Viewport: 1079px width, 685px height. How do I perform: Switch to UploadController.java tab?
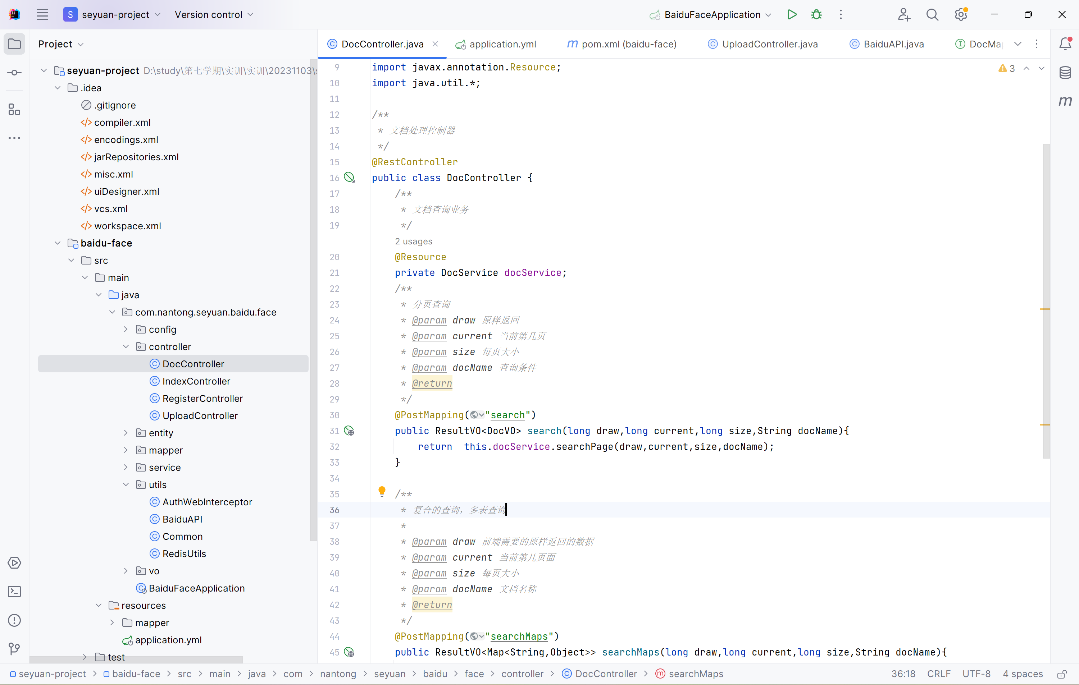pos(762,44)
